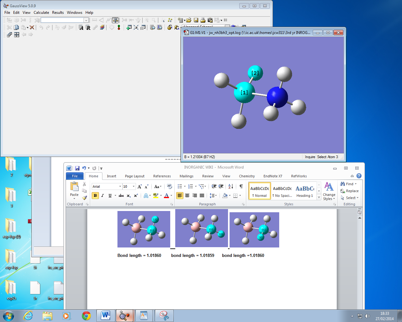Screen dimensions: 402x322
Task: Click the Undo icon in Word
Action: tap(84, 168)
